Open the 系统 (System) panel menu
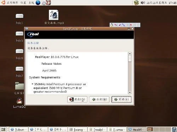This screenshot has width=177, height=132. pyautogui.click(x=31, y=2)
